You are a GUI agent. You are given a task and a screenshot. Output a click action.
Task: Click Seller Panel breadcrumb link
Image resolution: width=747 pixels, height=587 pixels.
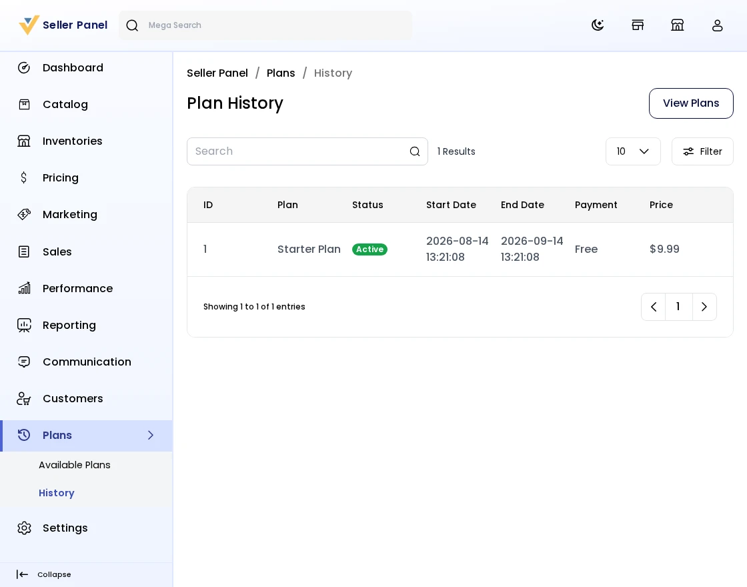coord(217,73)
